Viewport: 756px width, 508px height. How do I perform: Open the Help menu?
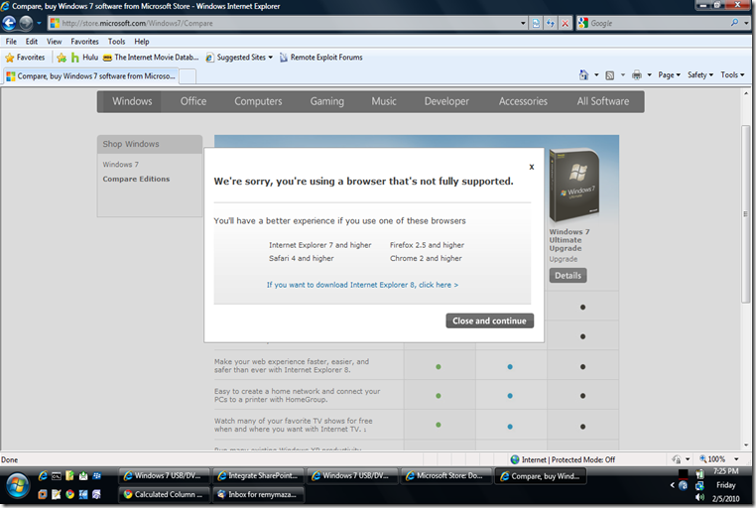141,42
